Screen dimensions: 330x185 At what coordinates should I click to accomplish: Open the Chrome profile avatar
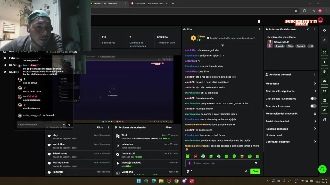tap(320, 11)
